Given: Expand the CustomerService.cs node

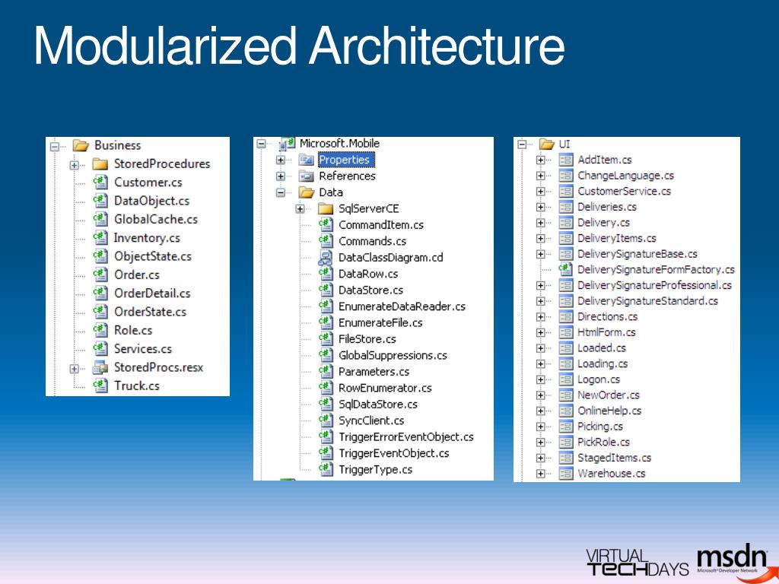Looking at the screenshot, I should pyautogui.click(x=541, y=192).
